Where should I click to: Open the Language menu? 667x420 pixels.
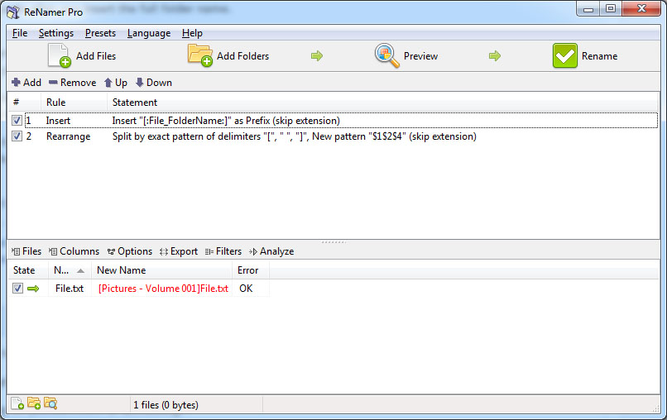[x=149, y=33]
